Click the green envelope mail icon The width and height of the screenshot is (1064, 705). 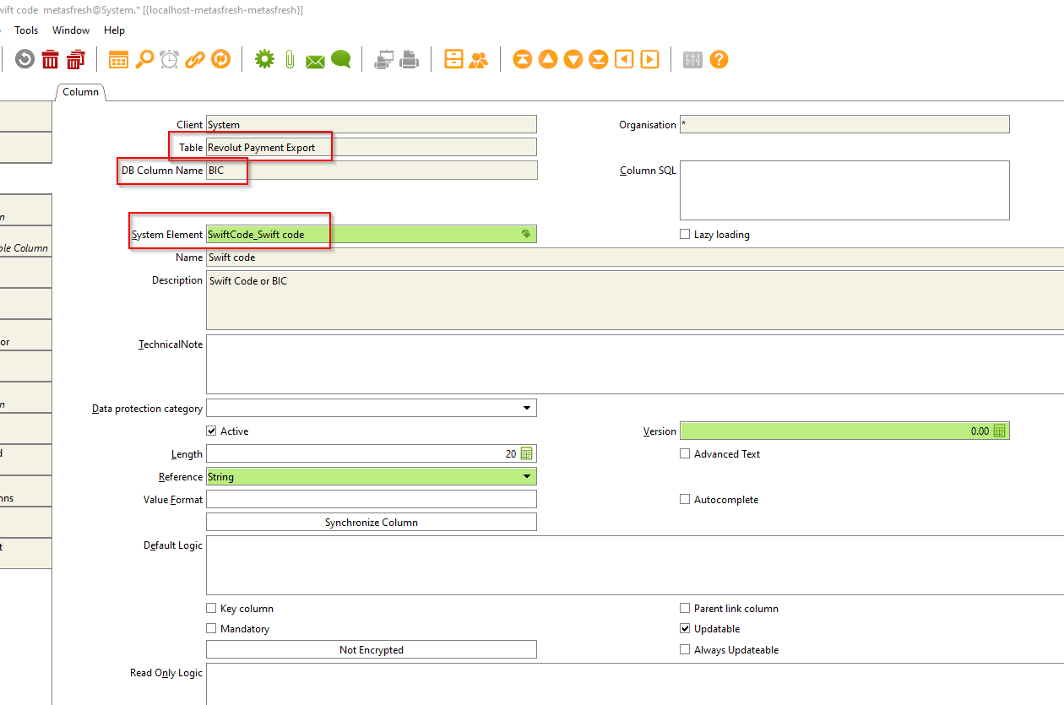[x=315, y=61]
